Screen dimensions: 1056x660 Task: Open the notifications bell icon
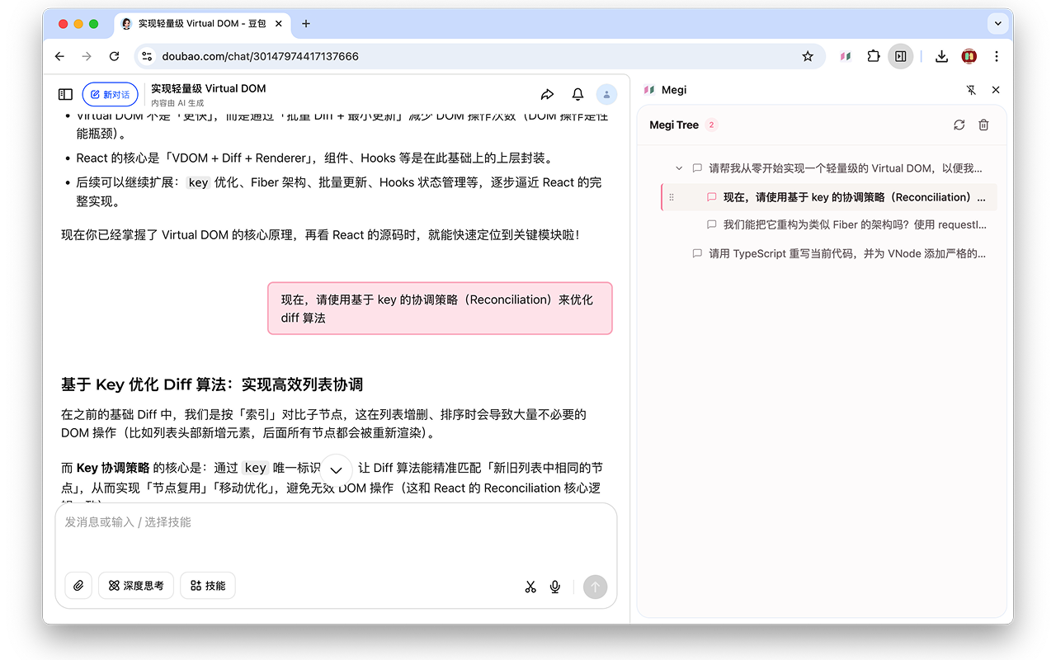pyautogui.click(x=577, y=94)
